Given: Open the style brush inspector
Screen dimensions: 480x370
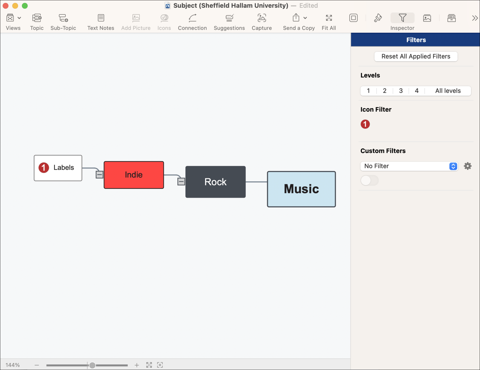Looking at the screenshot, I should tap(378, 18).
